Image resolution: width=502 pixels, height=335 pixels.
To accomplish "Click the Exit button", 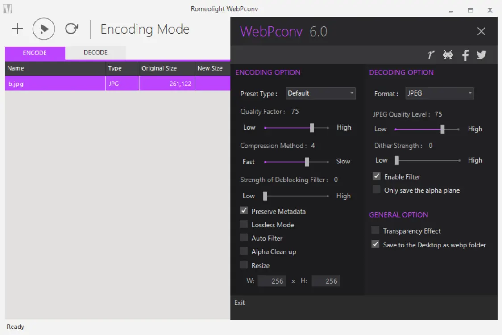I will 240,303.
